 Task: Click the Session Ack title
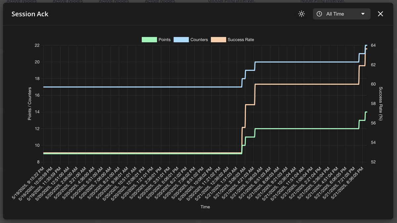coord(30,14)
